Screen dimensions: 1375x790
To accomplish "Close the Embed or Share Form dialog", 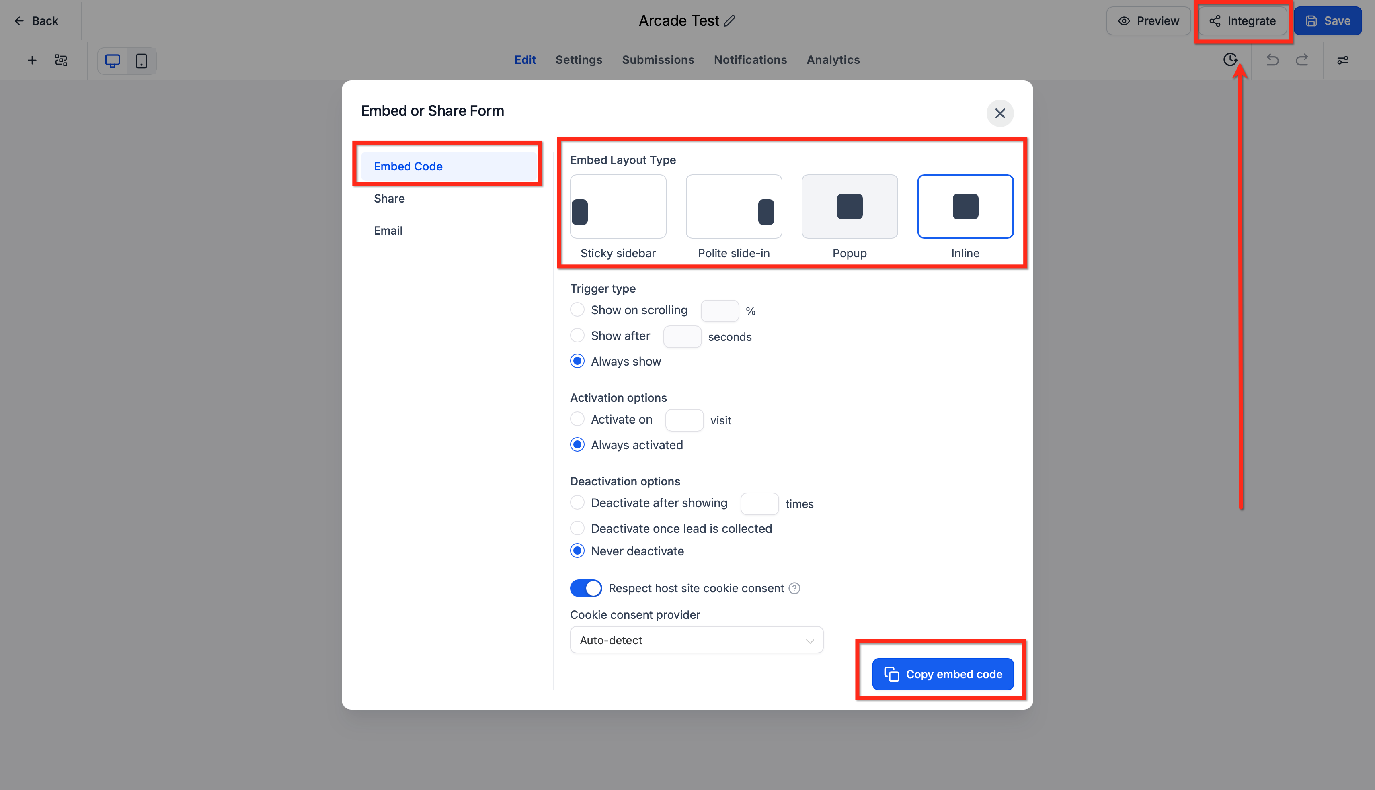I will (1000, 113).
